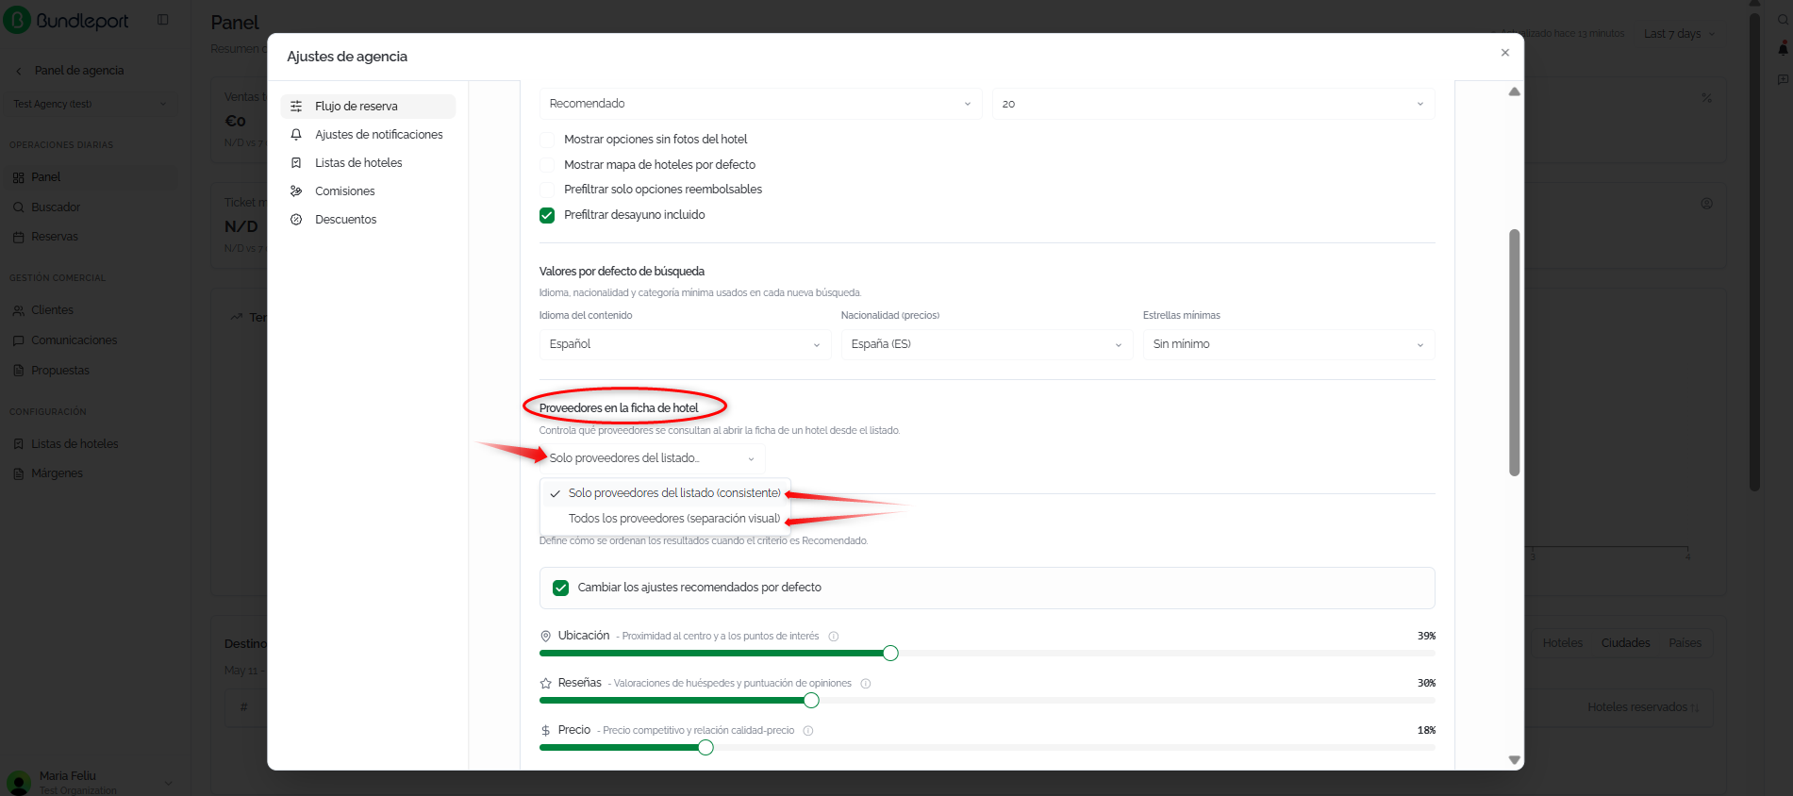
Task: Open the Test Agency selector dropdown
Action: point(90,105)
